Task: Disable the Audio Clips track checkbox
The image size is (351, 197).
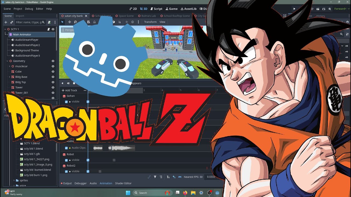Action: coord(66,148)
